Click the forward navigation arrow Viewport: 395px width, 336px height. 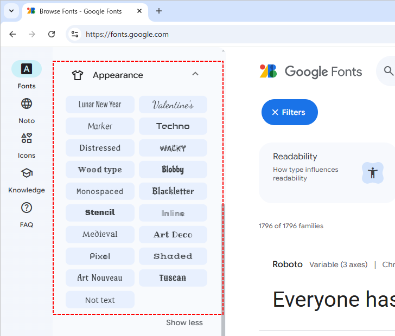(32, 34)
